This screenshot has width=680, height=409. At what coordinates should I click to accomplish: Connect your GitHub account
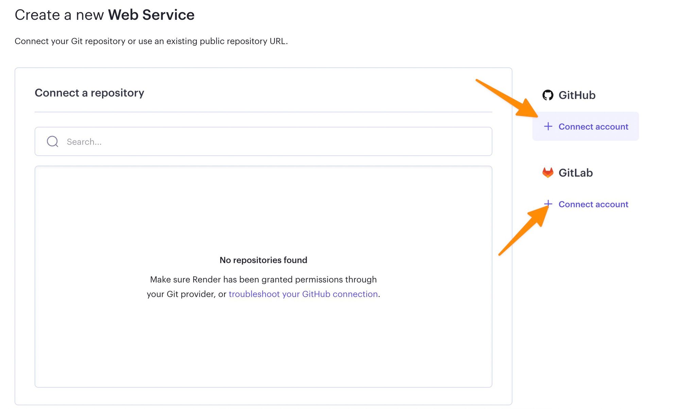593,126
